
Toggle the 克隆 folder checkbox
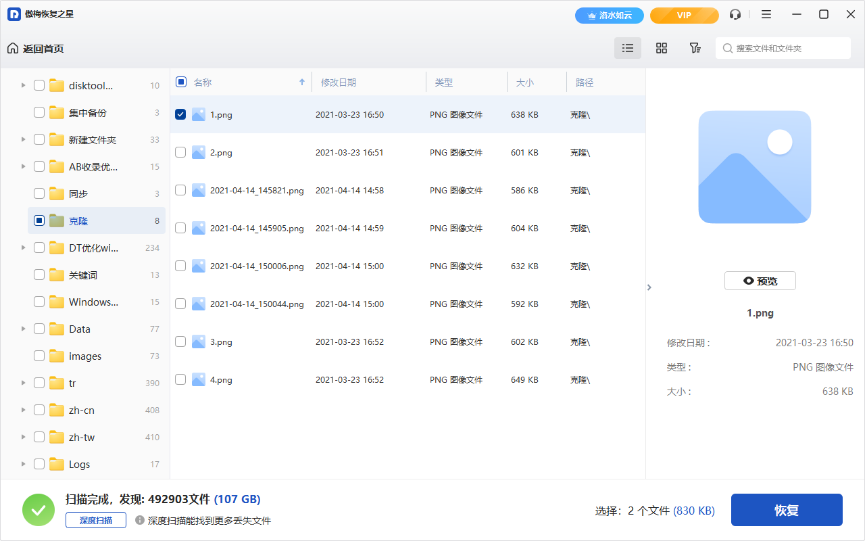click(39, 220)
